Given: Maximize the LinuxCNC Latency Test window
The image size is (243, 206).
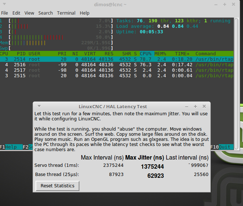Looking at the screenshot, I should [x=195, y=106].
